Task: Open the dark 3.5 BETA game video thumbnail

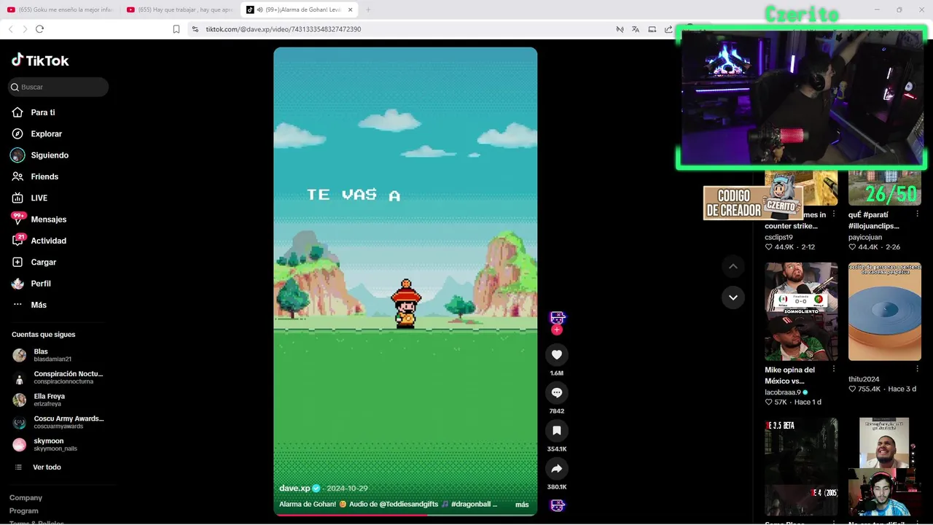Action: pyautogui.click(x=801, y=467)
